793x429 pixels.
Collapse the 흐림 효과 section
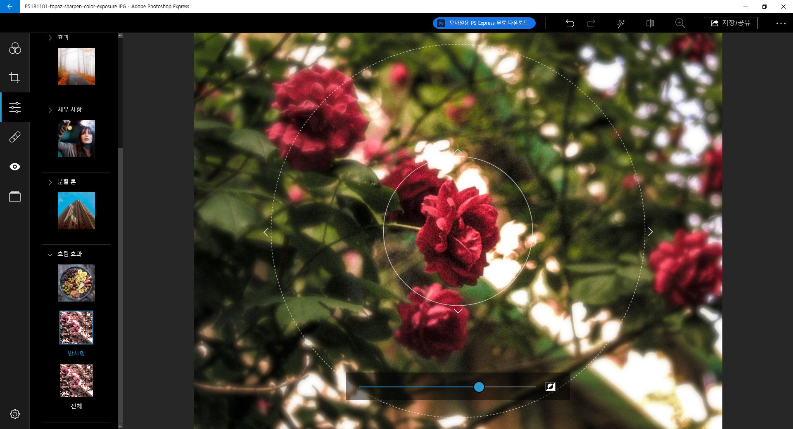(x=50, y=255)
